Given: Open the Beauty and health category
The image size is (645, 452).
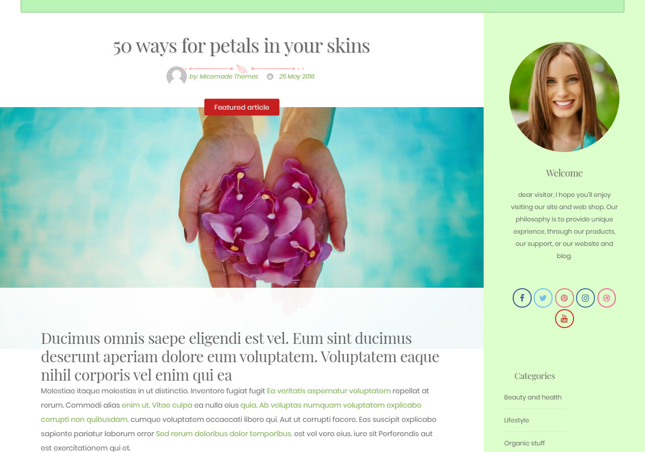Looking at the screenshot, I should [x=533, y=397].
